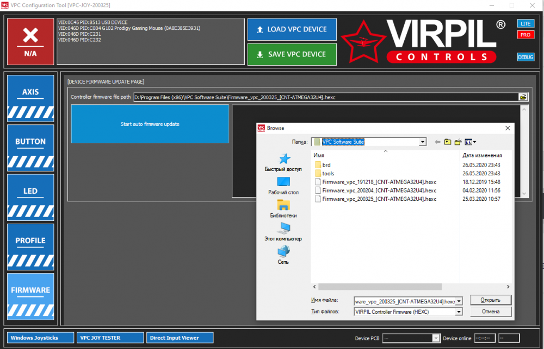Go up one folder level in Browse dialog

pyautogui.click(x=448, y=142)
